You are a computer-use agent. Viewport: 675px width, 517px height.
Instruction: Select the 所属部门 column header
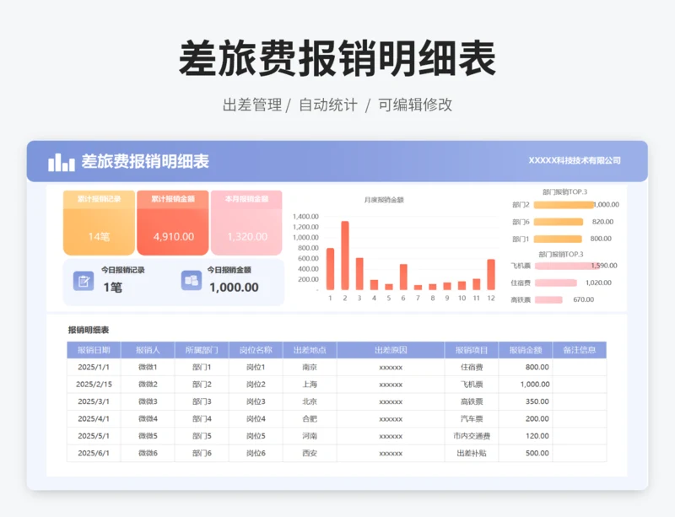202,350
